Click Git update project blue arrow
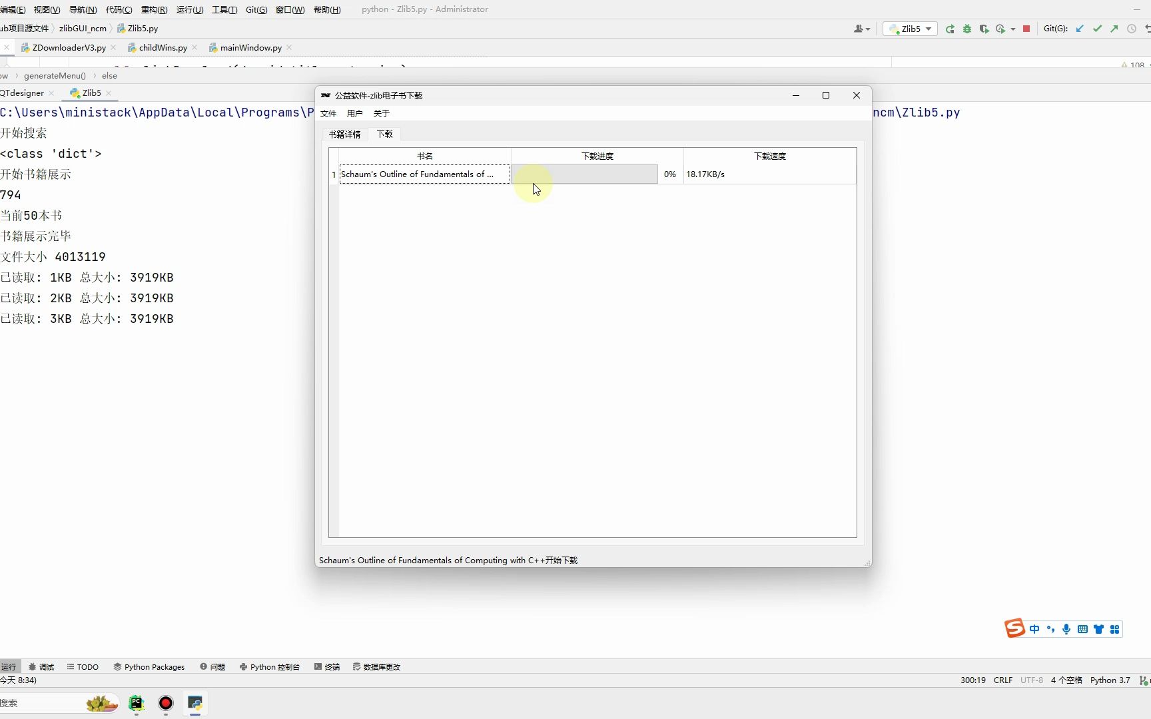The width and height of the screenshot is (1151, 719). [x=1080, y=29]
